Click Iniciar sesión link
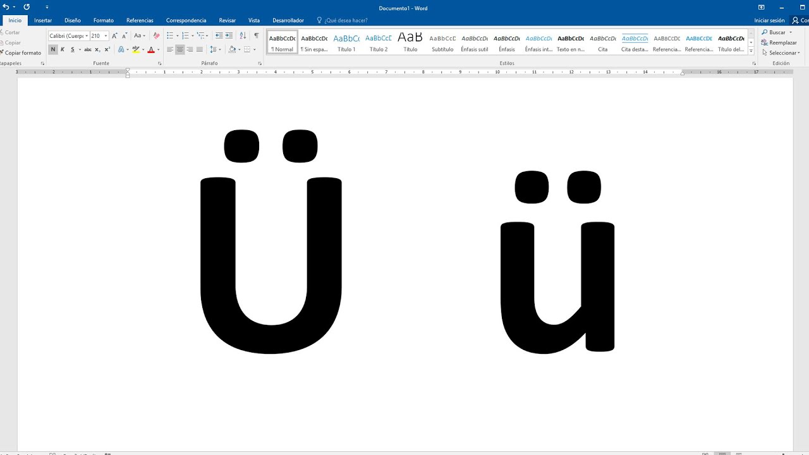Viewport: 809px width, 455px height. pos(769,20)
